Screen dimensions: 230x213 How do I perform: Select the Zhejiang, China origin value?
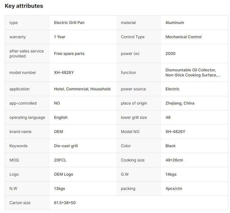[180, 103]
